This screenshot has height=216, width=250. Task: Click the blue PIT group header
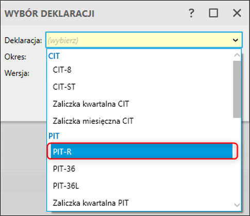[x=54, y=136]
